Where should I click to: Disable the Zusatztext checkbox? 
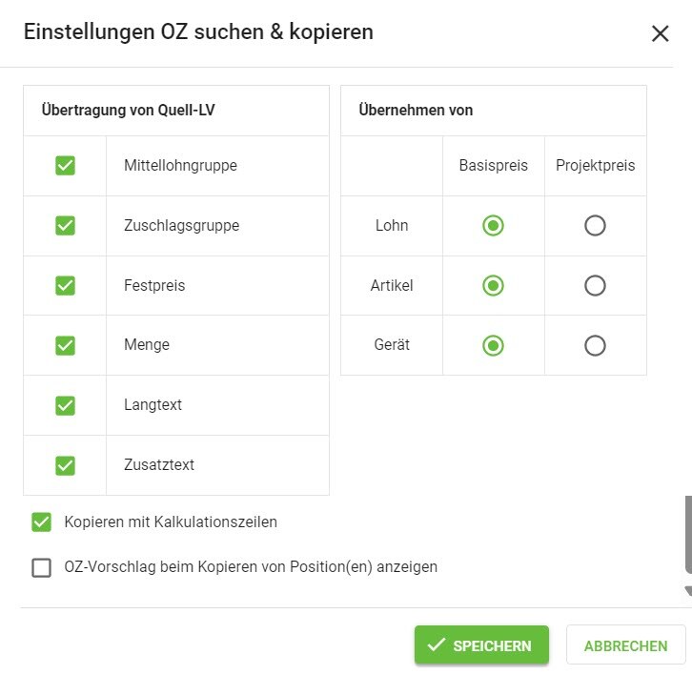(65, 465)
